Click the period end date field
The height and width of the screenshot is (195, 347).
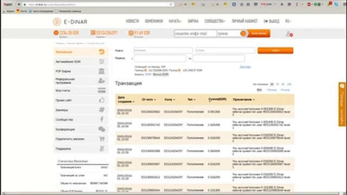219,58
